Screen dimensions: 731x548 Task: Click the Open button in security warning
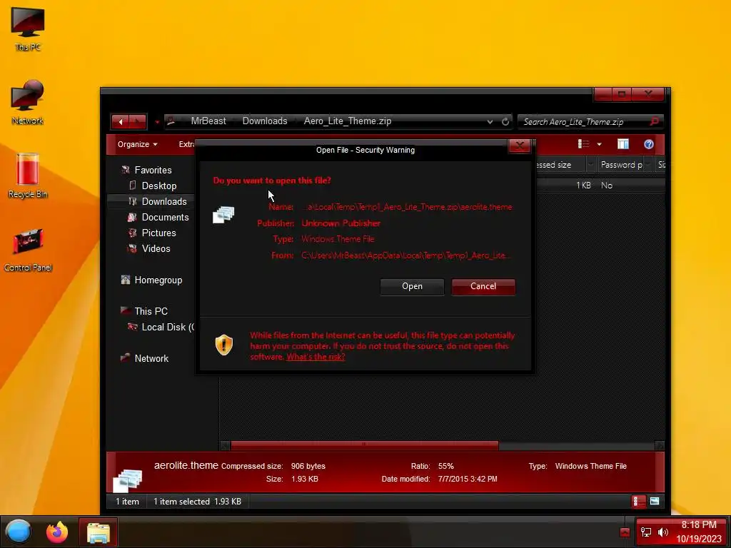coord(412,287)
